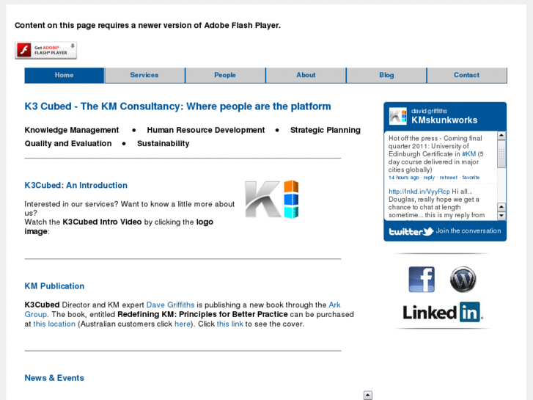Click the 'KM Publication' heading
The width and height of the screenshot is (533, 400).
coord(54,286)
